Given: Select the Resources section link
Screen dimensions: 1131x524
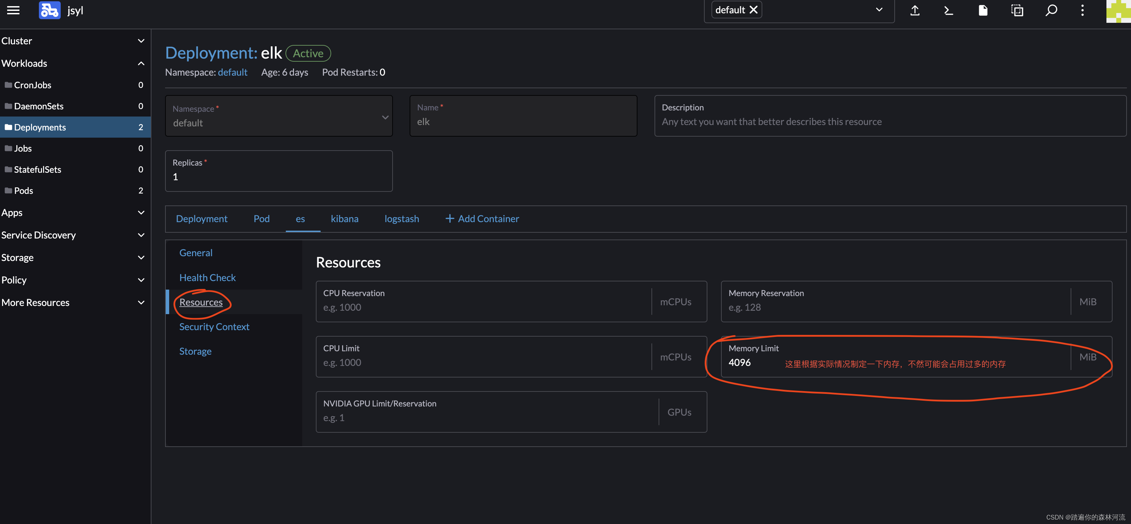Looking at the screenshot, I should click(x=201, y=301).
